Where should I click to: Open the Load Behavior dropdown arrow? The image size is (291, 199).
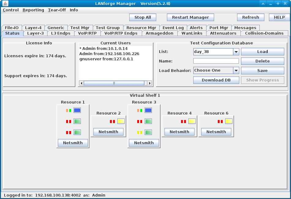(236, 70)
